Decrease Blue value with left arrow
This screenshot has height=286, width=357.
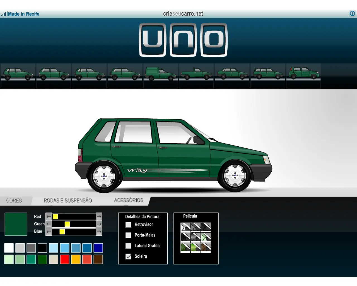49,232
